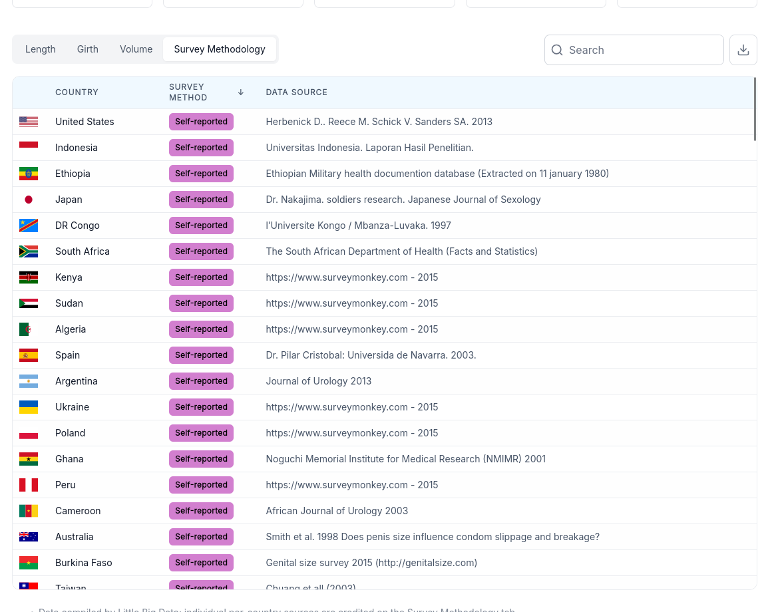776x612 pixels.
Task: Click Journal of Urology 2013 text
Action: coord(319,381)
